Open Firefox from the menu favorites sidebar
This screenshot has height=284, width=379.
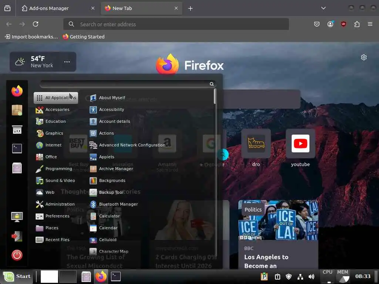pyautogui.click(x=17, y=91)
